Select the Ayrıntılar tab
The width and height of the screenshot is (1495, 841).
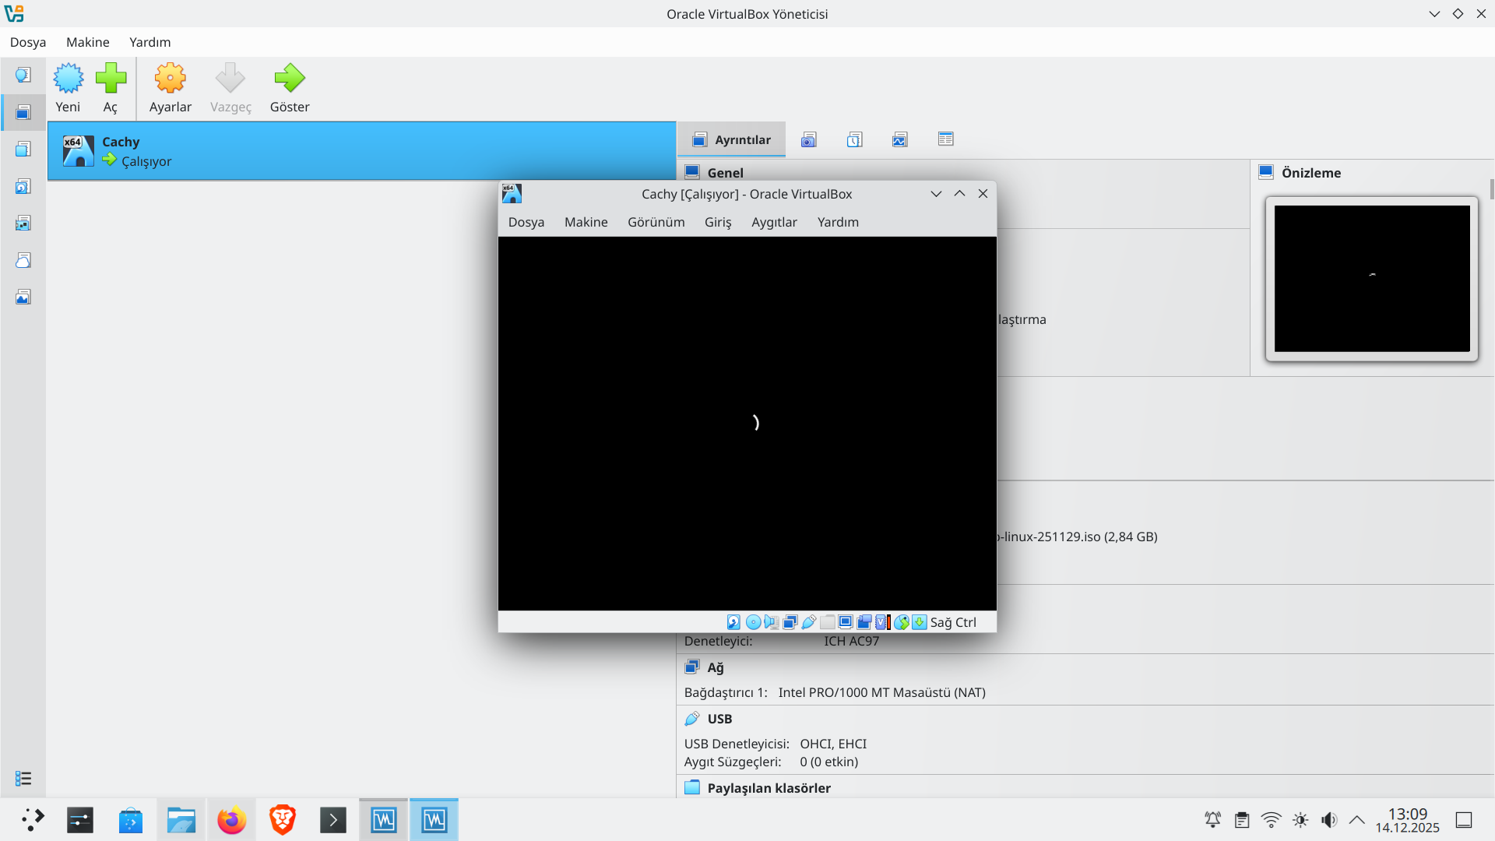tap(731, 139)
